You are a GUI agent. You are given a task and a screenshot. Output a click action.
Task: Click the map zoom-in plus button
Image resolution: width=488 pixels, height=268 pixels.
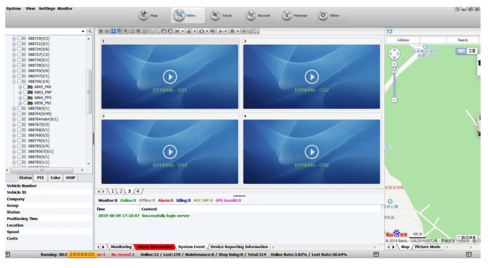(394, 64)
